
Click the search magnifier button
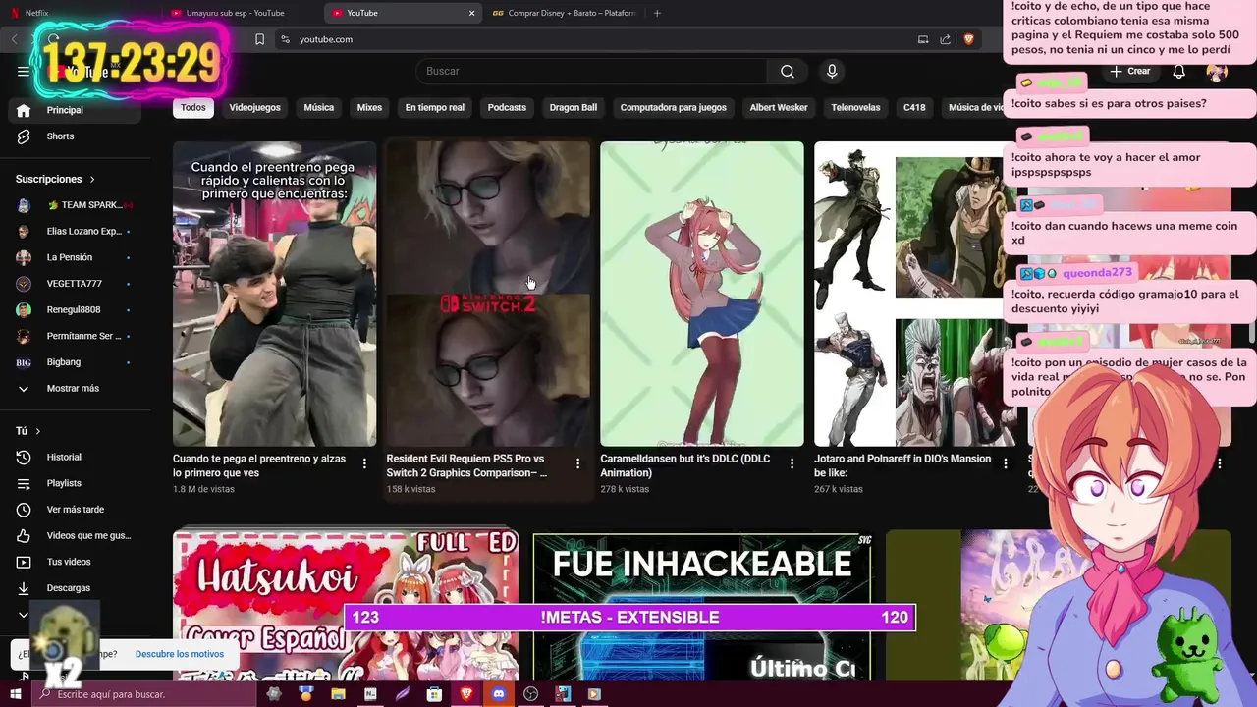tap(788, 71)
